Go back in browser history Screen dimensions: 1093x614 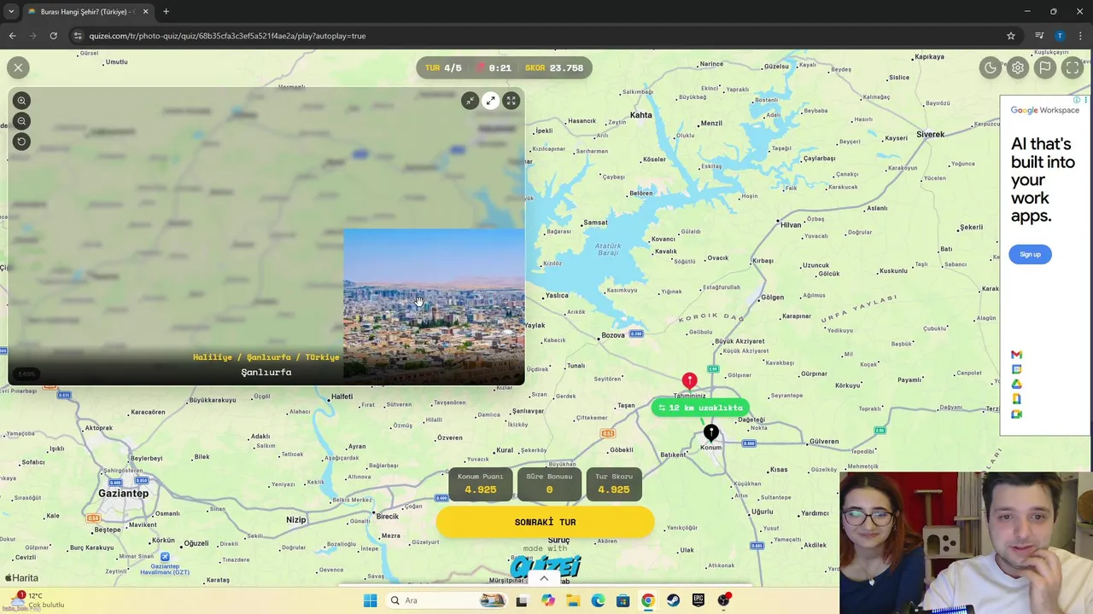point(12,36)
